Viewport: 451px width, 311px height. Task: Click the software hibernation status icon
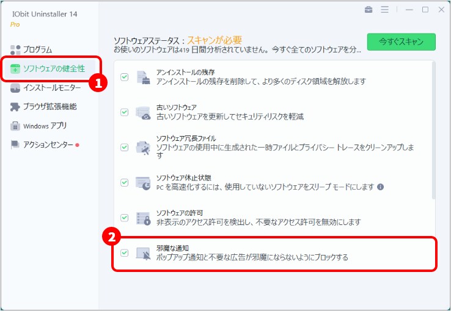[x=143, y=183]
